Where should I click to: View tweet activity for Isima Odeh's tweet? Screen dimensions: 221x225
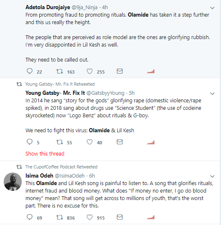151,218
